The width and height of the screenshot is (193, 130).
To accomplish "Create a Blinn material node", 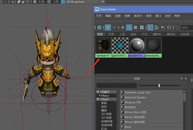I will coord(151,127).
